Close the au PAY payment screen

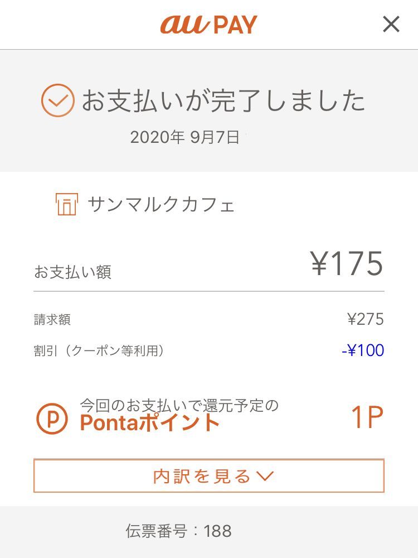click(391, 24)
